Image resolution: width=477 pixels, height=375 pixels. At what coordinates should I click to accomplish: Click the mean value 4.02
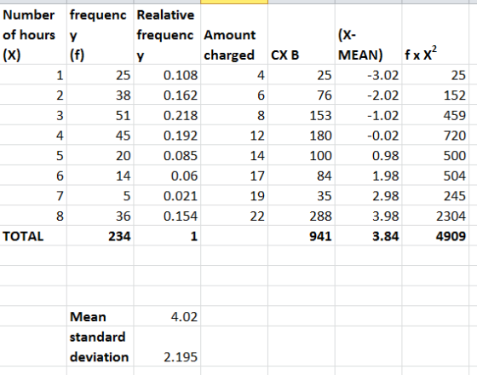[167, 316]
